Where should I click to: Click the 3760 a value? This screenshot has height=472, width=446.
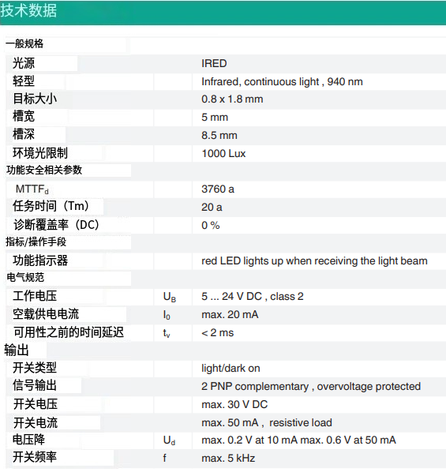coord(218,189)
